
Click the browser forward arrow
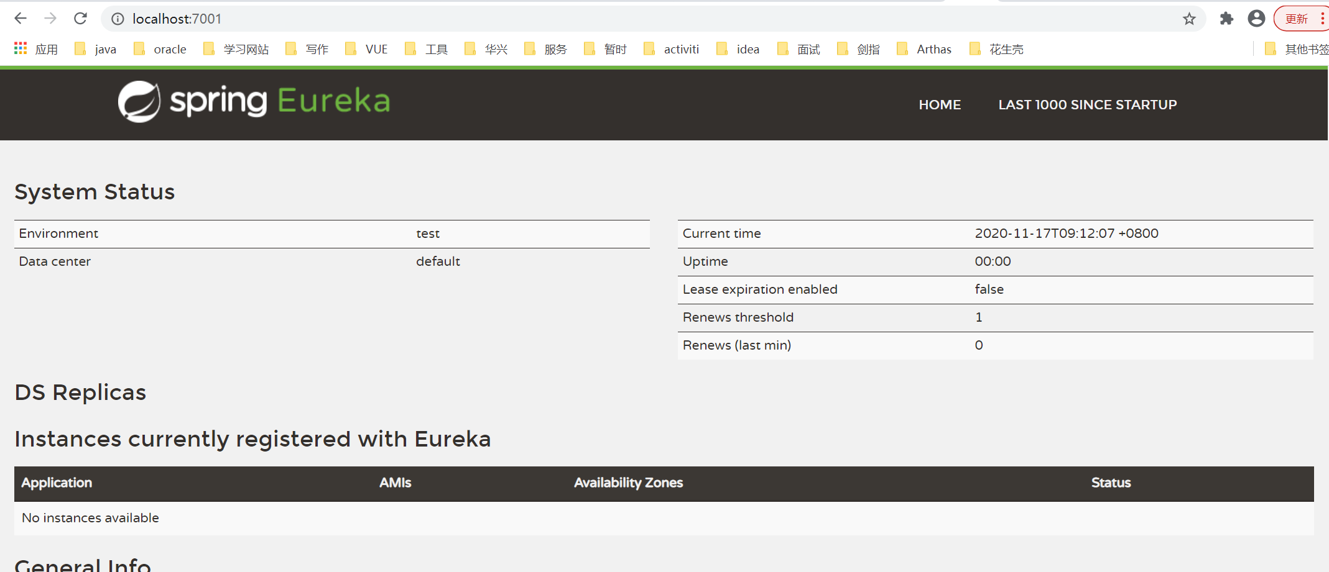[x=50, y=19]
